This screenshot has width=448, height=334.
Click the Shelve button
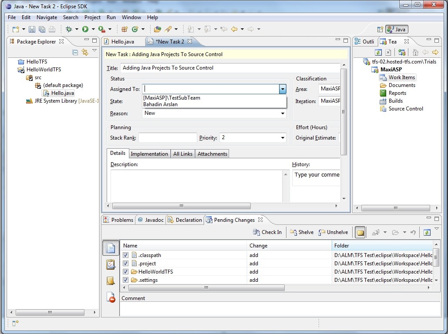coord(301,232)
